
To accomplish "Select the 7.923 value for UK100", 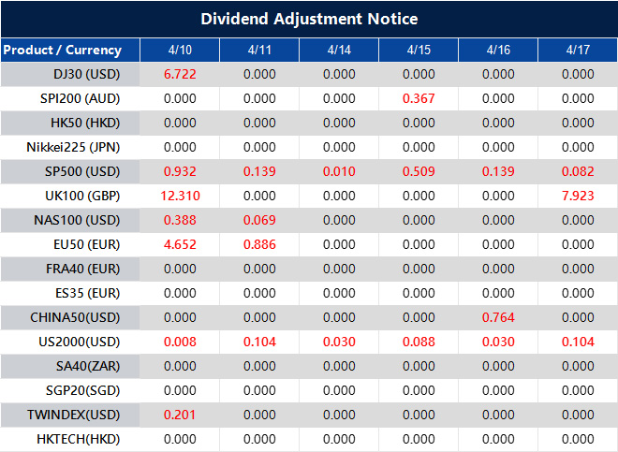I will click(x=578, y=196).
